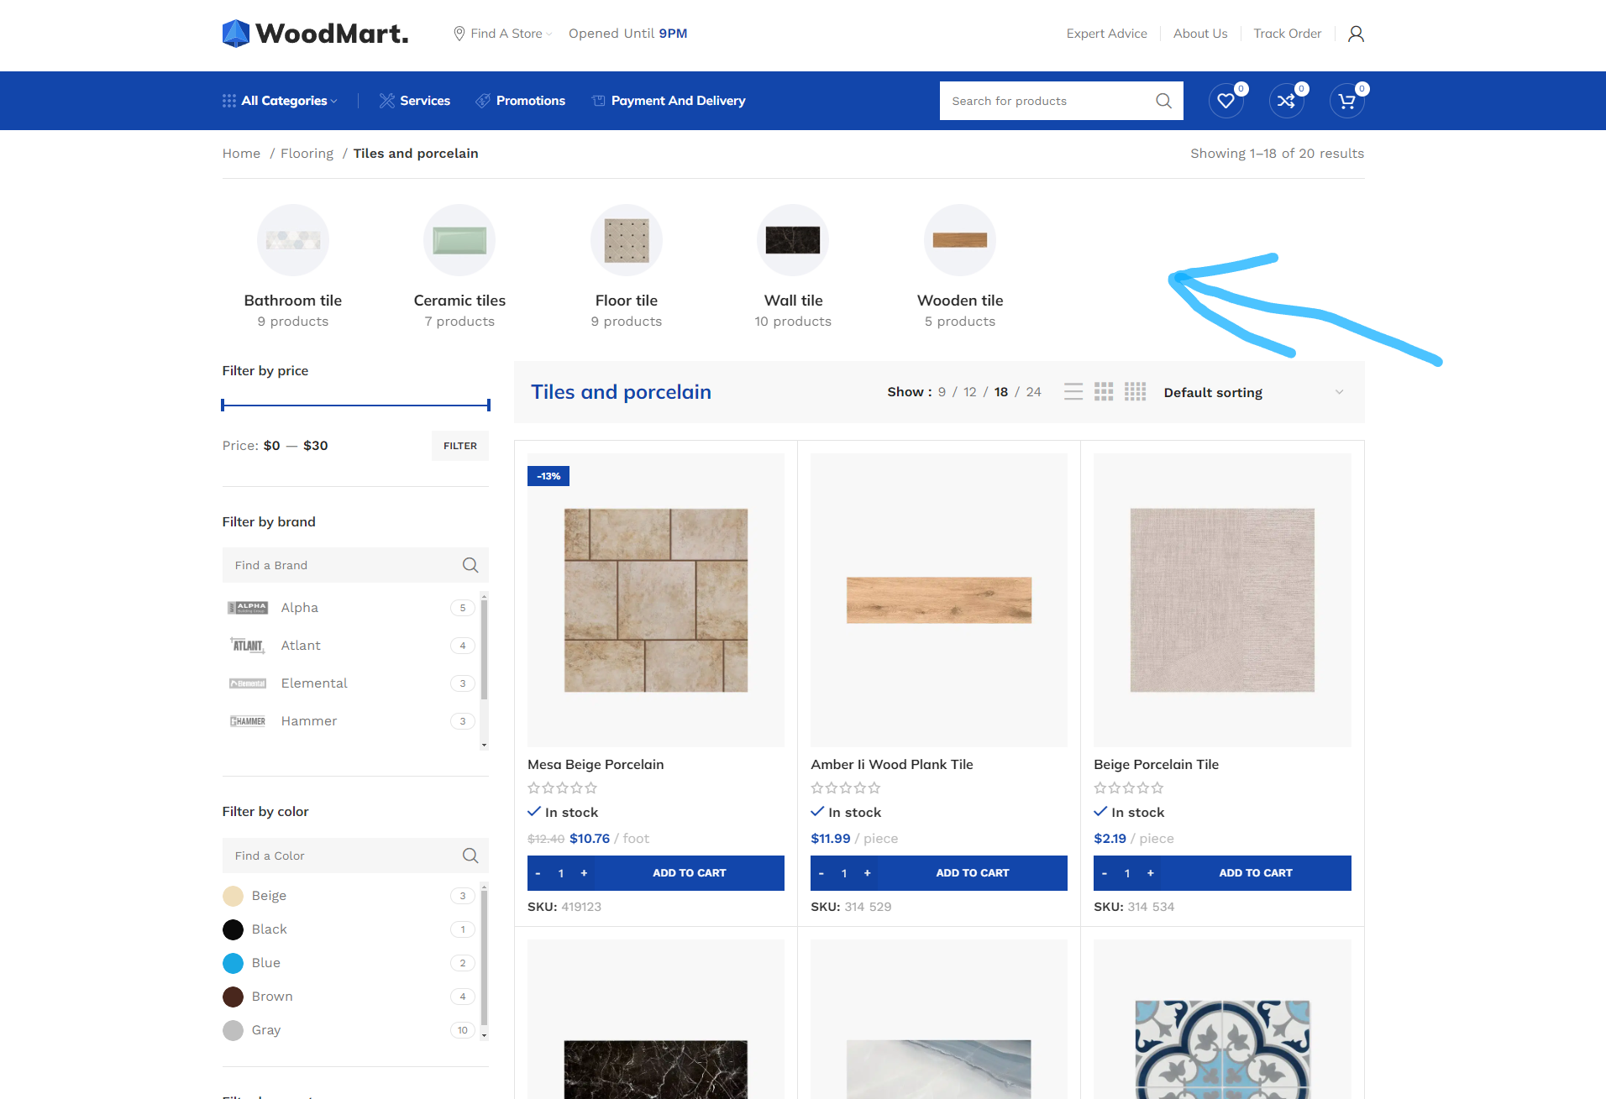
Task: Decrease quantity for Amber Ii Wood Plank Tile
Action: click(821, 873)
